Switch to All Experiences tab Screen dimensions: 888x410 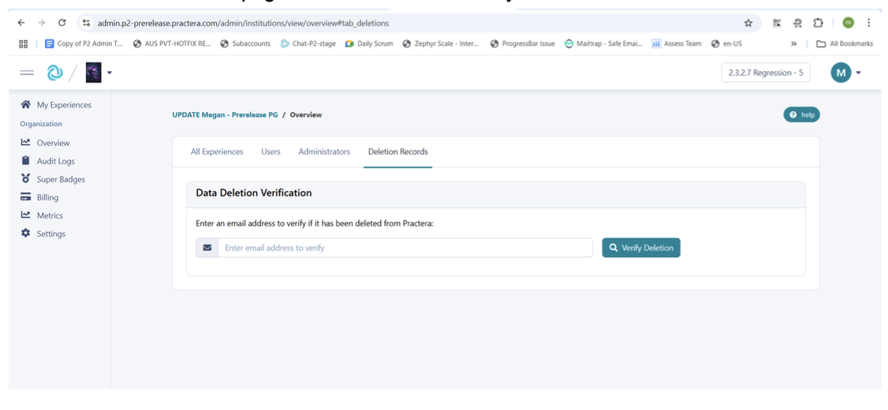click(217, 151)
